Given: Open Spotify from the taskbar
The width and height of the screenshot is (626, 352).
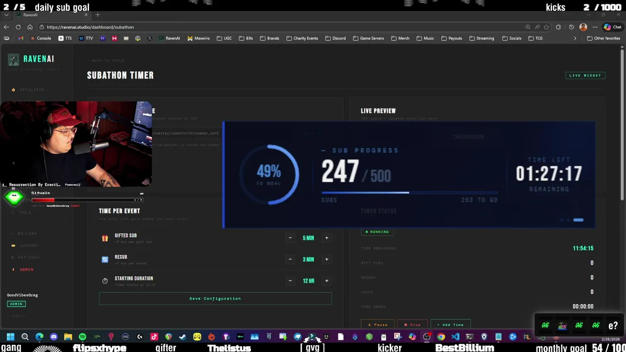Looking at the screenshot, I should pos(82,337).
